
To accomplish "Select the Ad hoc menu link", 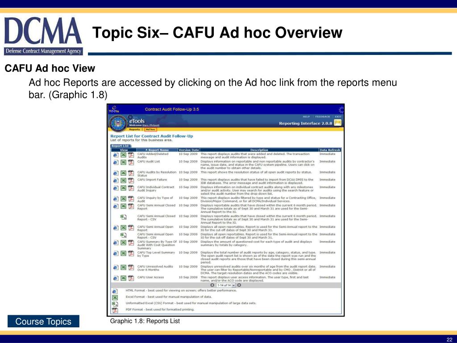I will pyautogui.click(x=150, y=130).
